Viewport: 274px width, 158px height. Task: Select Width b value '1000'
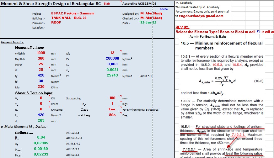[x=41, y=53]
